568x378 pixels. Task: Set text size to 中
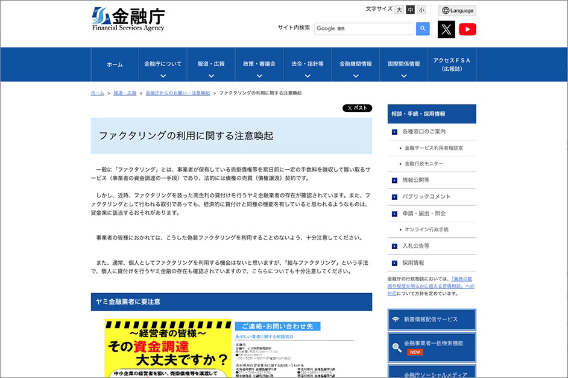point(410,10)
